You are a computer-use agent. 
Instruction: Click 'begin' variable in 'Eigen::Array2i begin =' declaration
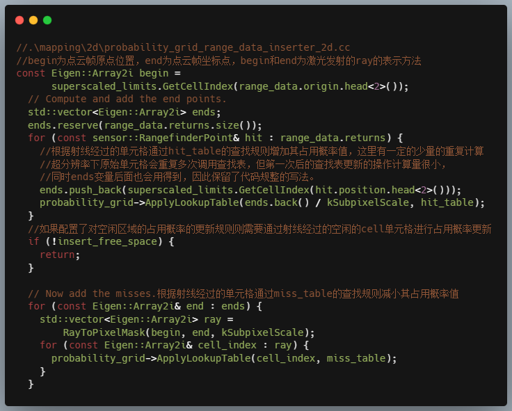153,73
